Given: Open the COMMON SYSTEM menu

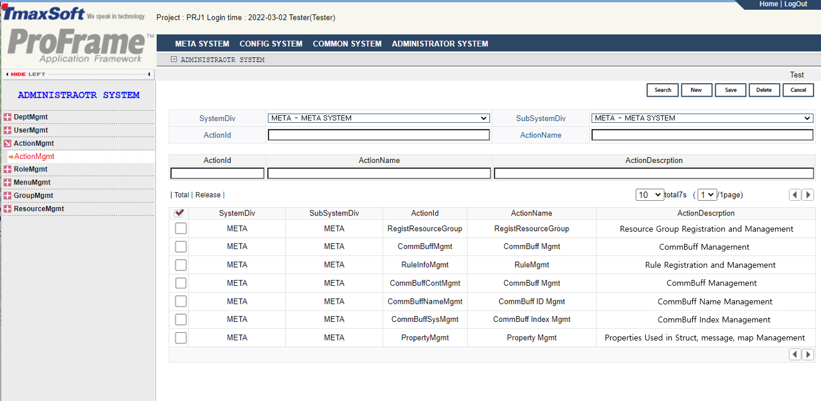Looking at the screenshot, I should 347,44.
